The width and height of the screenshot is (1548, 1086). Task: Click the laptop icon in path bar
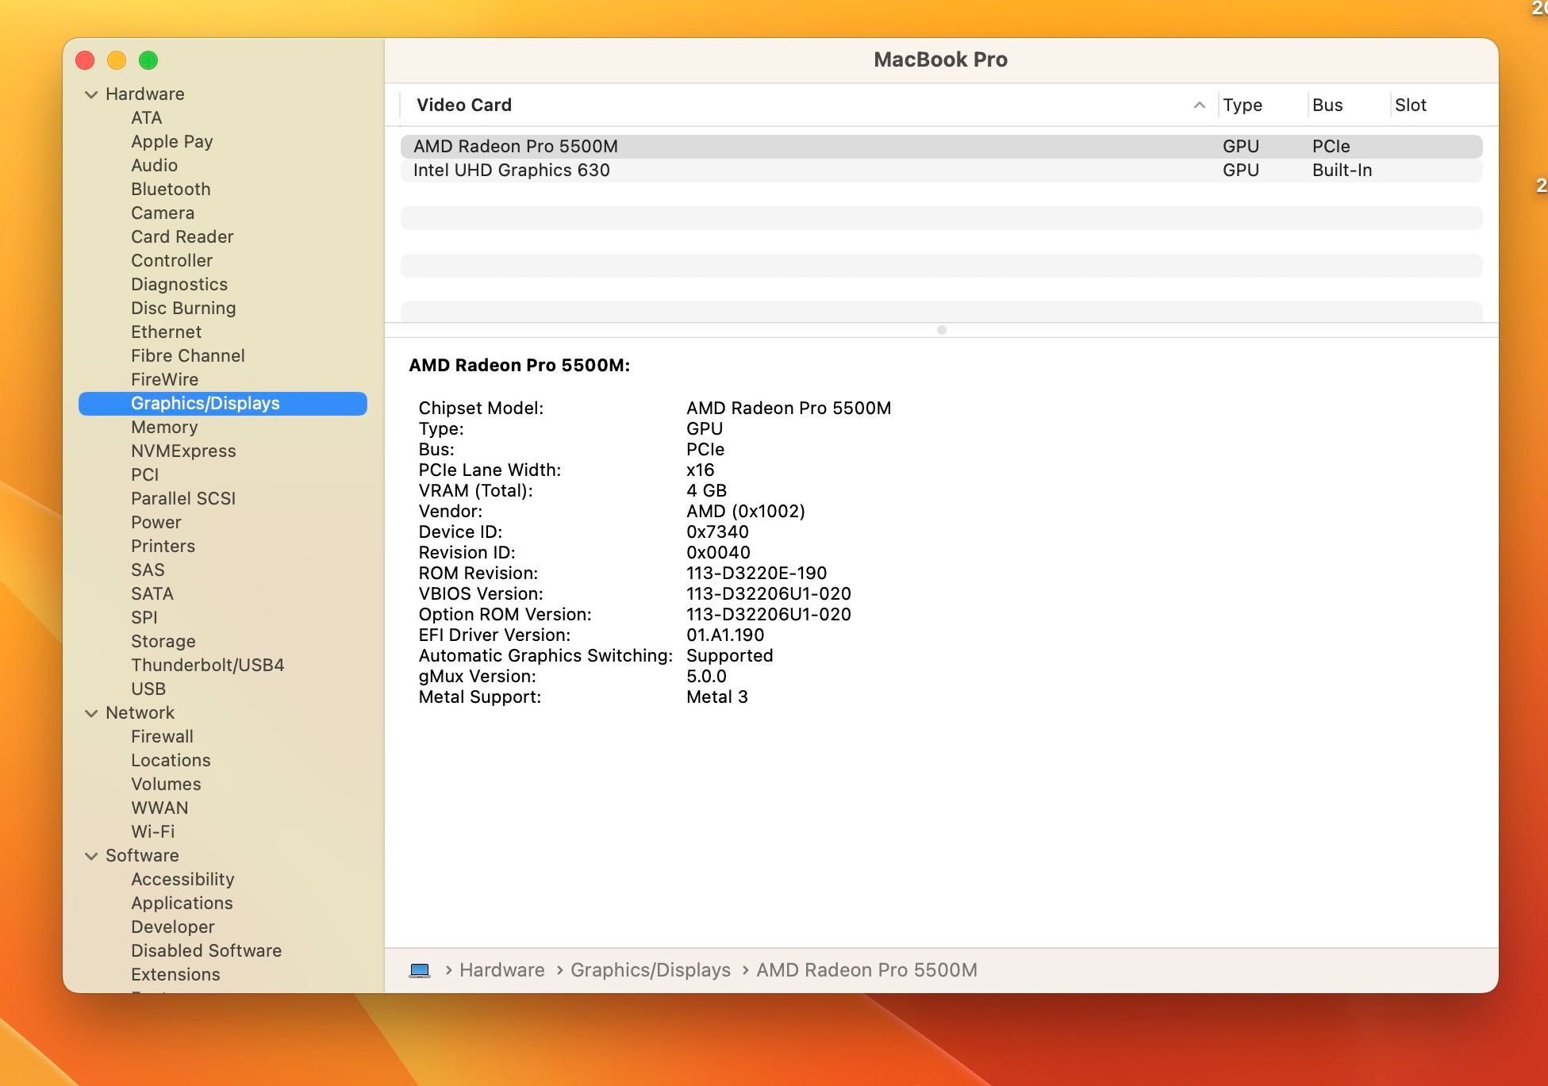(x=420, y=970)
